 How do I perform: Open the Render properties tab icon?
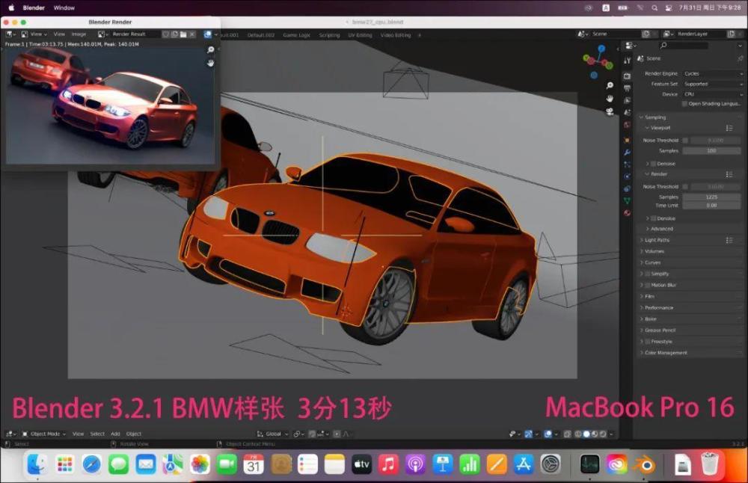click(x=627, y=75)
